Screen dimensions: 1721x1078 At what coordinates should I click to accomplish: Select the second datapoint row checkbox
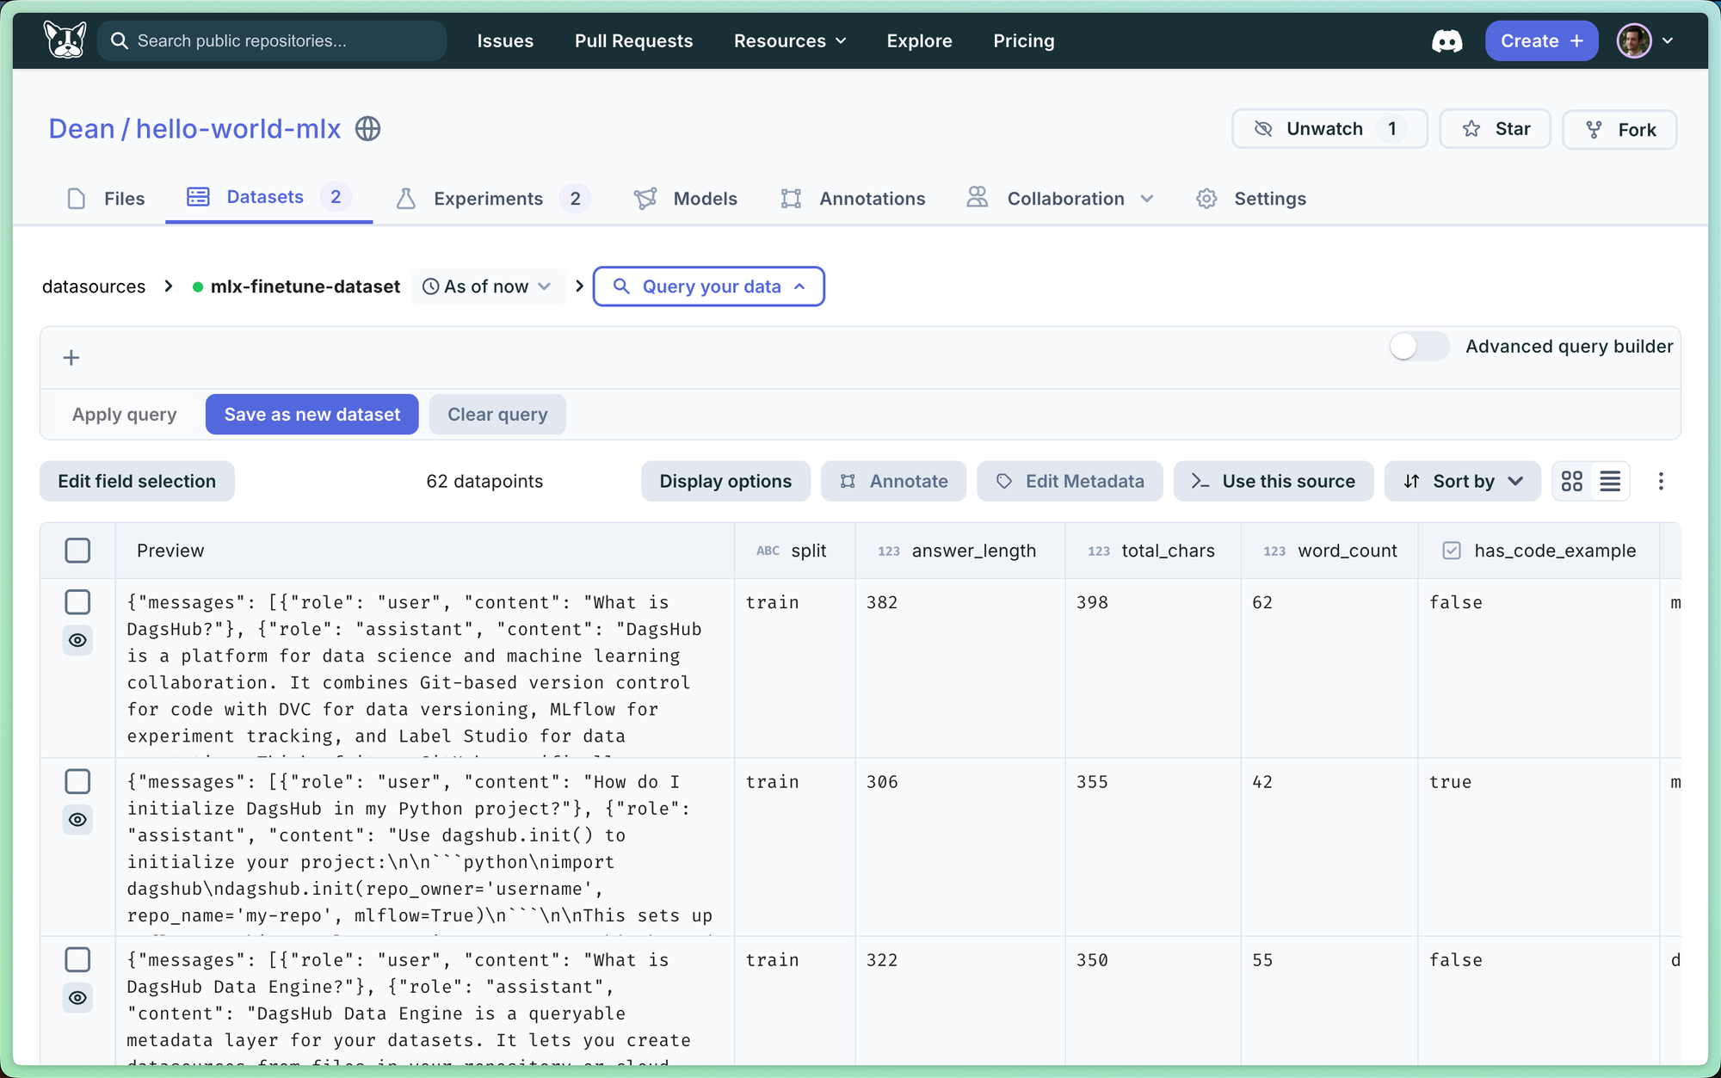[x=77, y=781]
